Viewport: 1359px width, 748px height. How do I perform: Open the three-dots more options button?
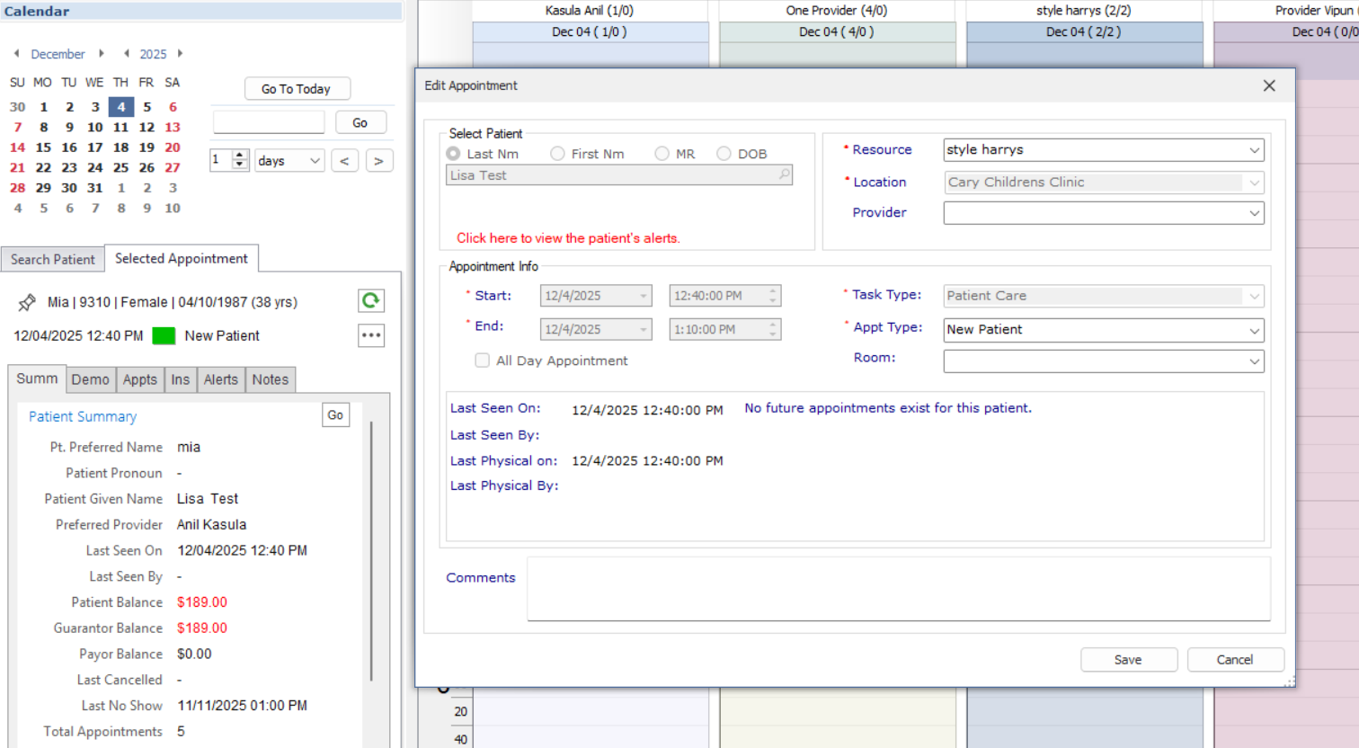(x=370, y=335)
